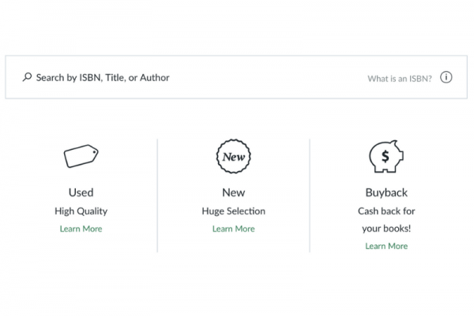
Task: Click the New badge icon
Action: (233, 156)
